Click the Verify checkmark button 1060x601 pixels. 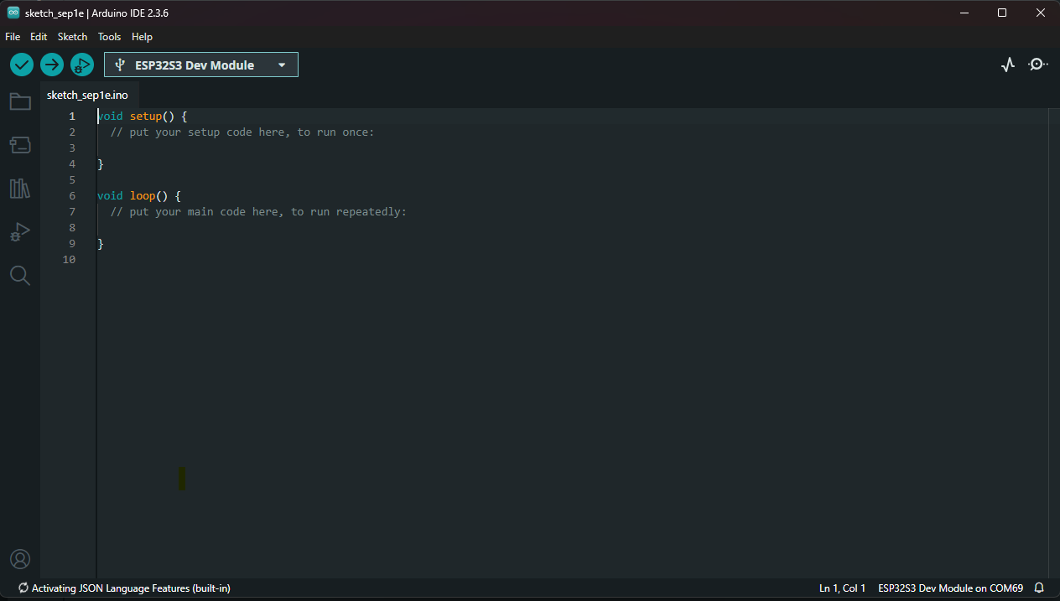pos(22,65)
